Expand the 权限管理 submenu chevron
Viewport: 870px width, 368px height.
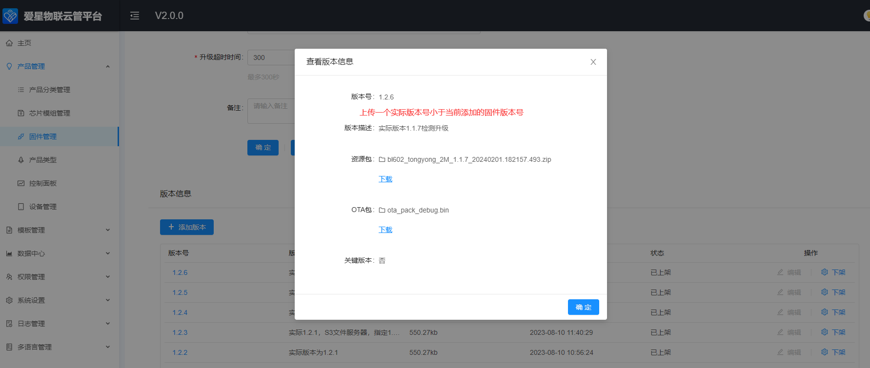tap(108, 277)
